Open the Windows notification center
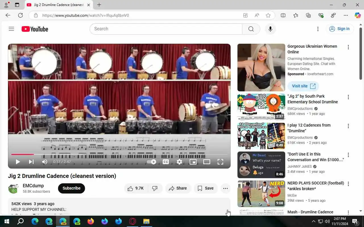 [355, 221]
